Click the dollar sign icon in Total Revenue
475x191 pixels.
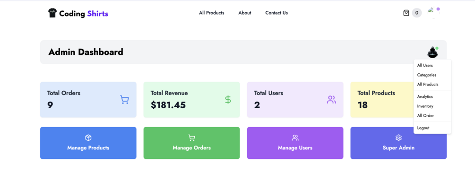228,100
